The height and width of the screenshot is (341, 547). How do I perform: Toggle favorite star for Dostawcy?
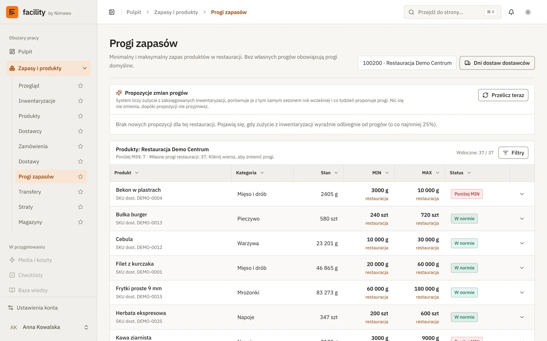point(80,131)
